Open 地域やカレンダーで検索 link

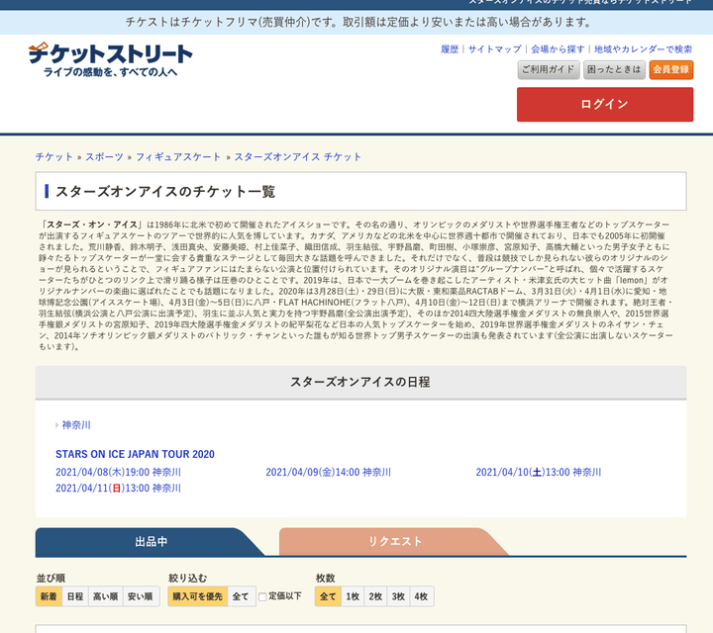[643, 49]
